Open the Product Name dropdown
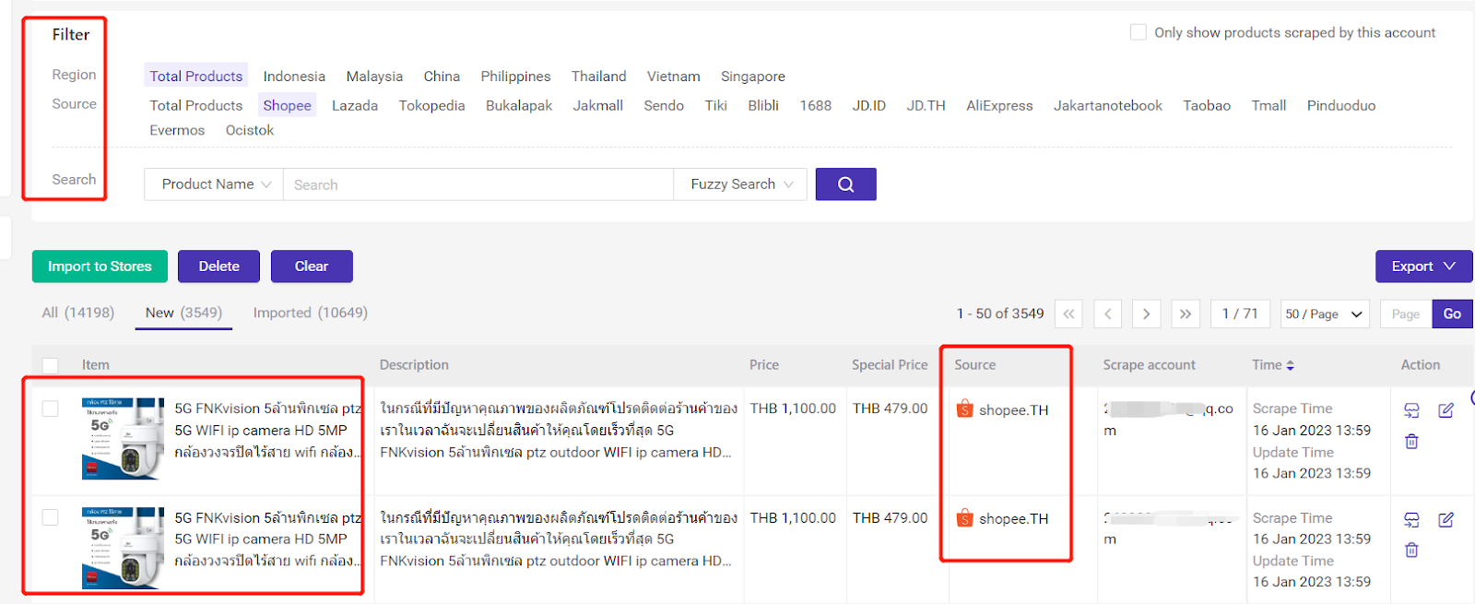 pyautogui.click(x=214, y=184)
